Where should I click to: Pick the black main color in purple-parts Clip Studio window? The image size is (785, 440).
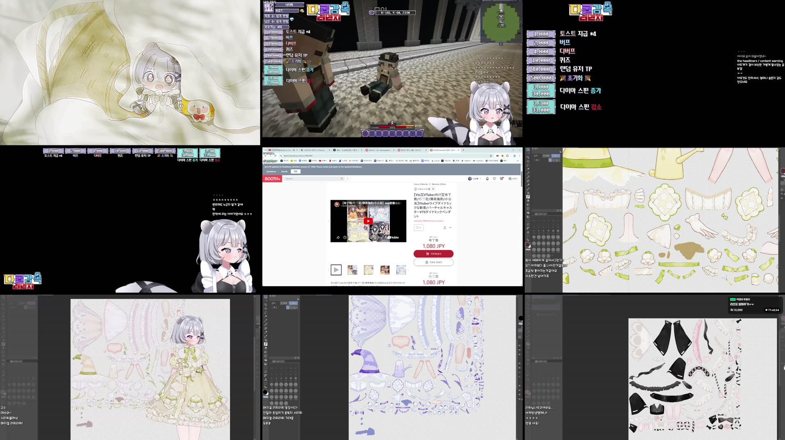pos(265,392)
